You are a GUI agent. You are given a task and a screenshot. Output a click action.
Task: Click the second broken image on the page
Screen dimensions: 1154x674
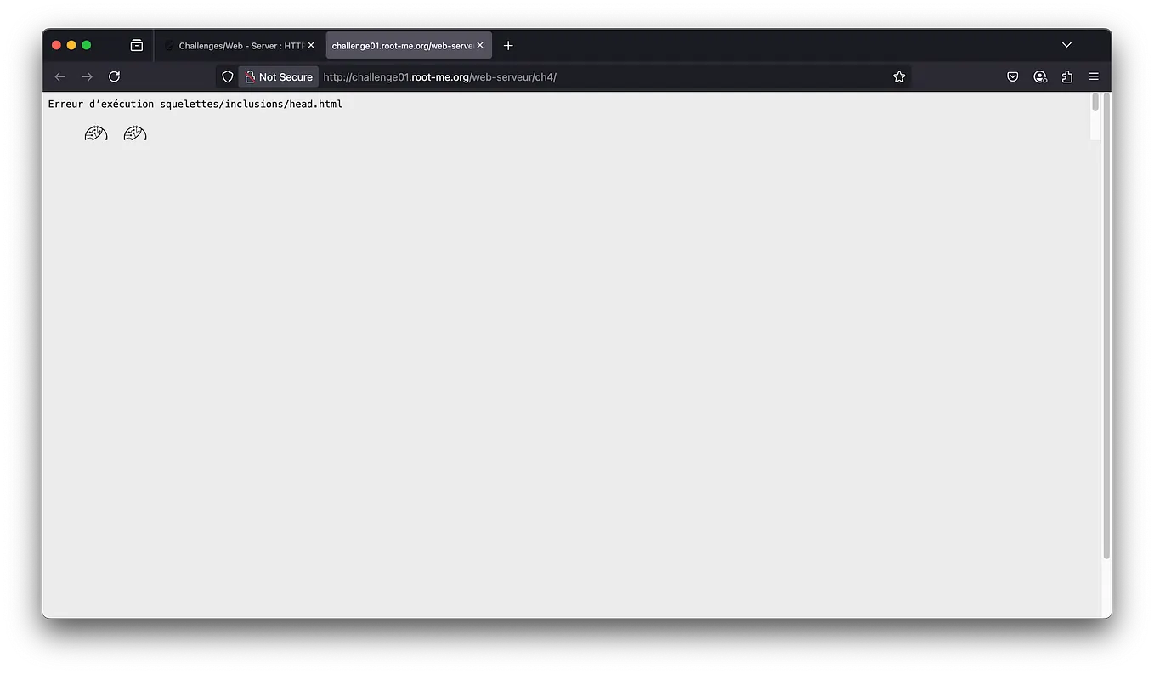134,133
